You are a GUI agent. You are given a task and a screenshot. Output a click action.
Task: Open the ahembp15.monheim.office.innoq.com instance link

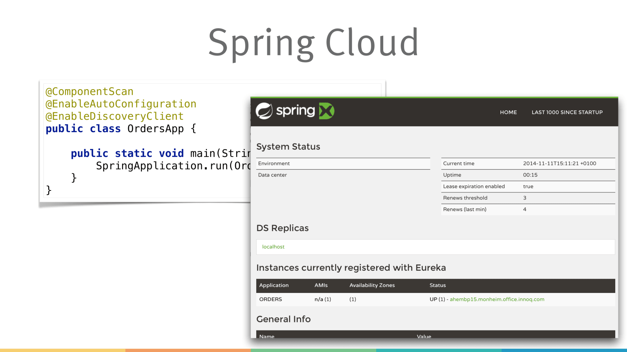click(x=497, y=299)
